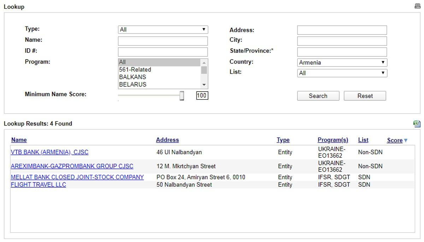Click Entity type in MELLAT BANK row
The width and height of the screenshot is (424, 242).
(285, 177)
